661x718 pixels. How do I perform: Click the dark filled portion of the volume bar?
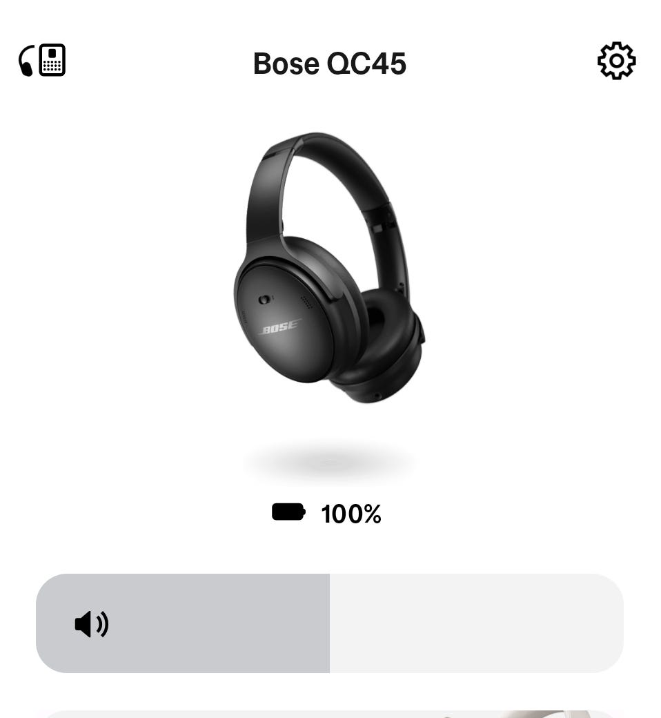click(x=183, y=623)
